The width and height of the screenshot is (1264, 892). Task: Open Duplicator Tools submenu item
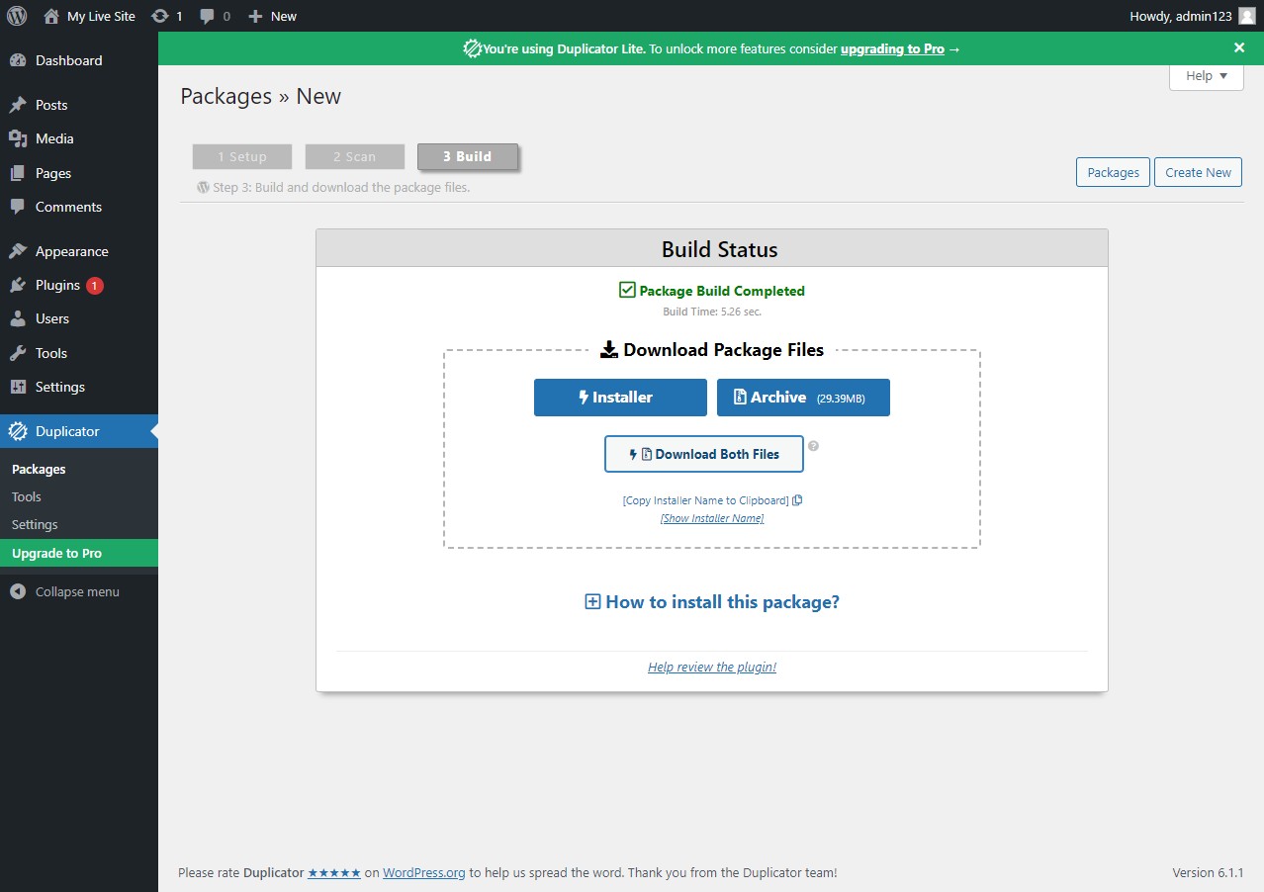pos(27,496)
